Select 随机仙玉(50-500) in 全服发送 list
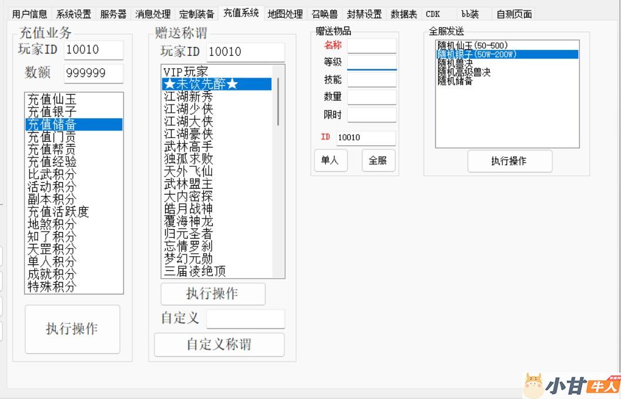 [472, 45]
